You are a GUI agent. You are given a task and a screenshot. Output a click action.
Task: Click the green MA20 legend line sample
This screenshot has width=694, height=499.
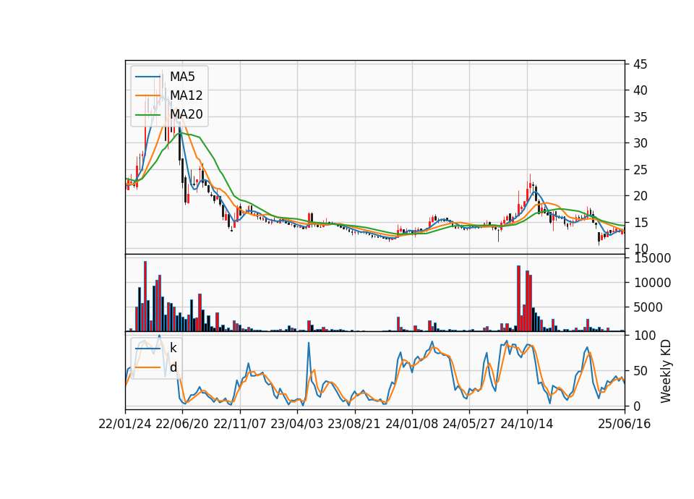(147, 115)
